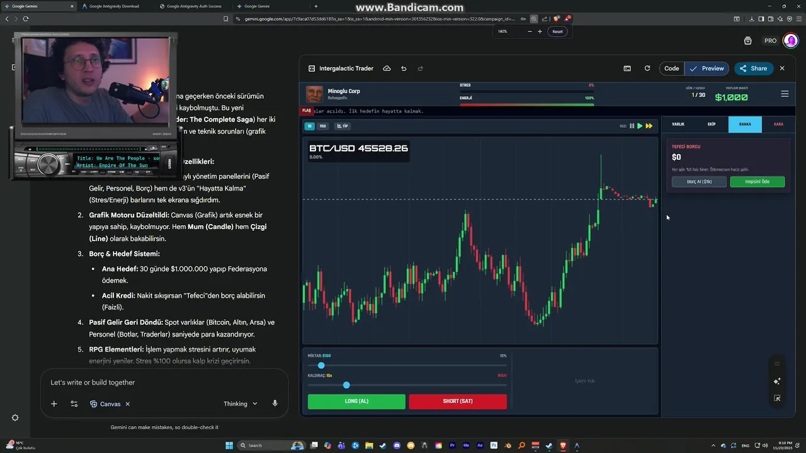Click the SHORT (SAT) button
This screenshot has height=453, width=806.
[x=458, y=401]
